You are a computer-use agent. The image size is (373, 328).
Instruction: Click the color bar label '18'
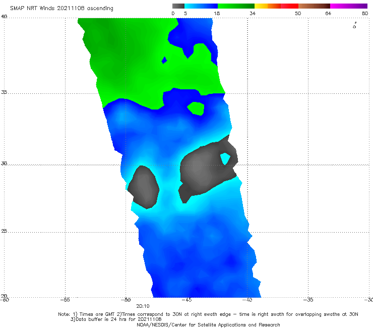click(217, 14)
